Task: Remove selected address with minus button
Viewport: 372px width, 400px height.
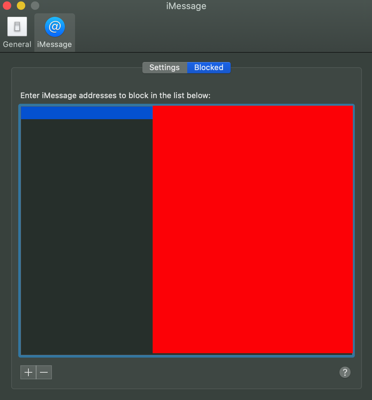Action: (44, 372)
